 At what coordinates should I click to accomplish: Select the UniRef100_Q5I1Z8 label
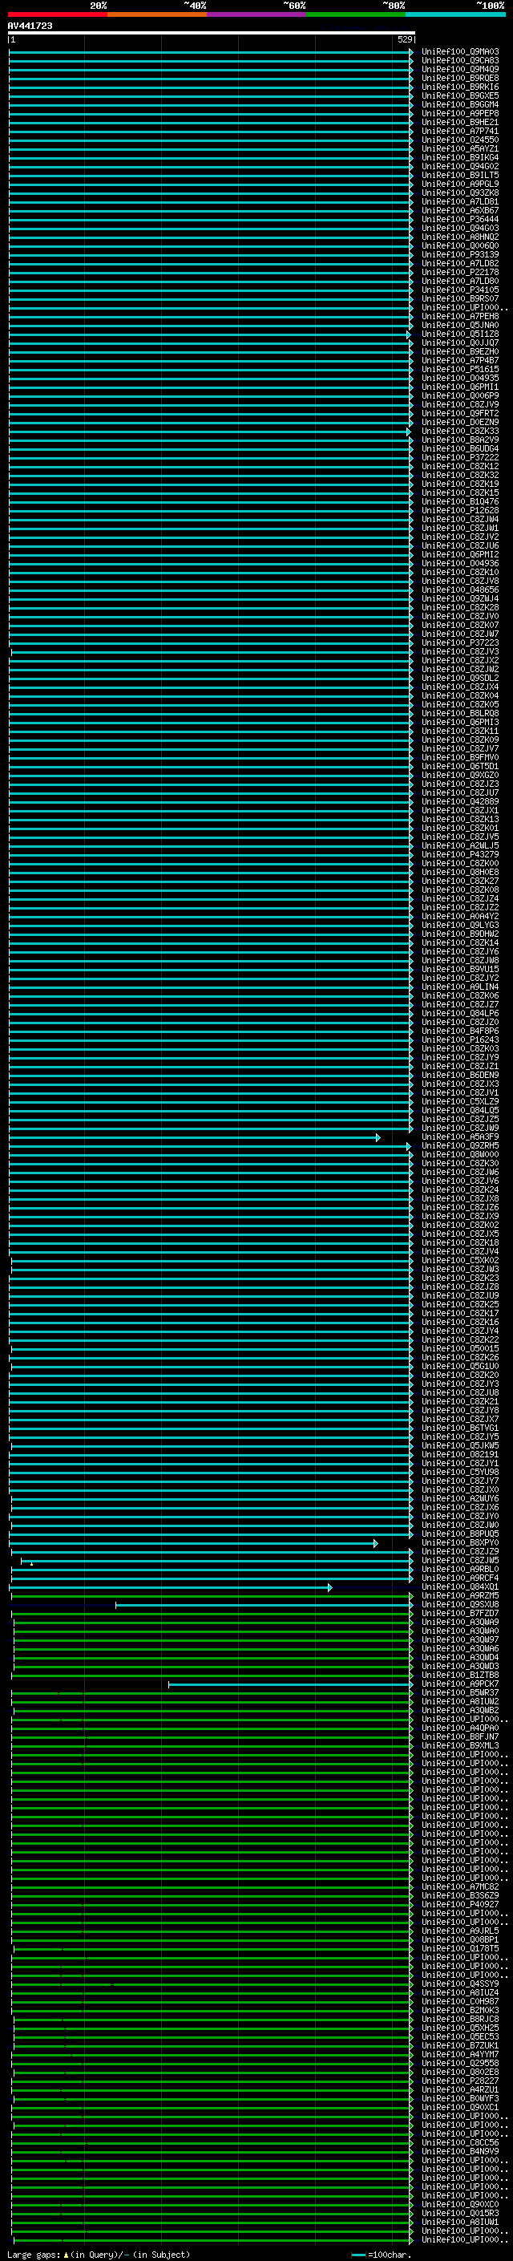460,334
